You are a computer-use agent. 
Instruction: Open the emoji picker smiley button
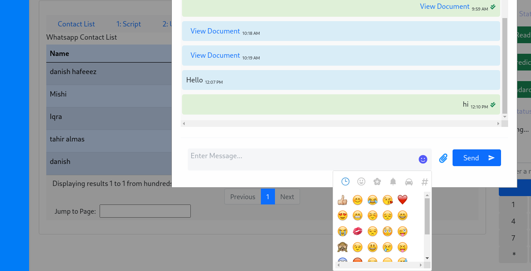[423, 159]
